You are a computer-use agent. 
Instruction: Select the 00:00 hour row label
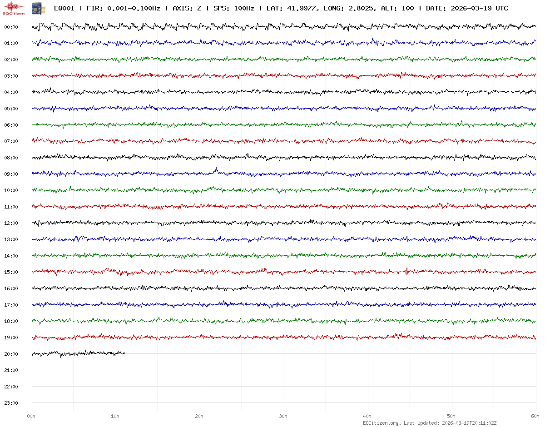coord(11,27)
